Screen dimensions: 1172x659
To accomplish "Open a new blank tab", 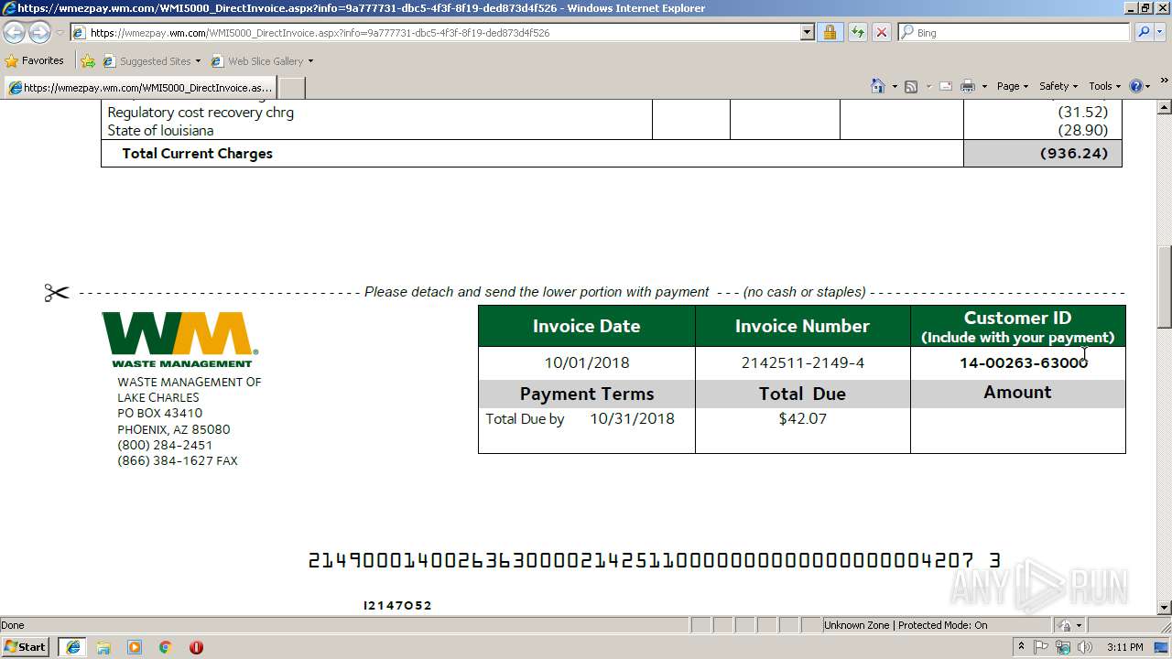I will tap(291, 88).
